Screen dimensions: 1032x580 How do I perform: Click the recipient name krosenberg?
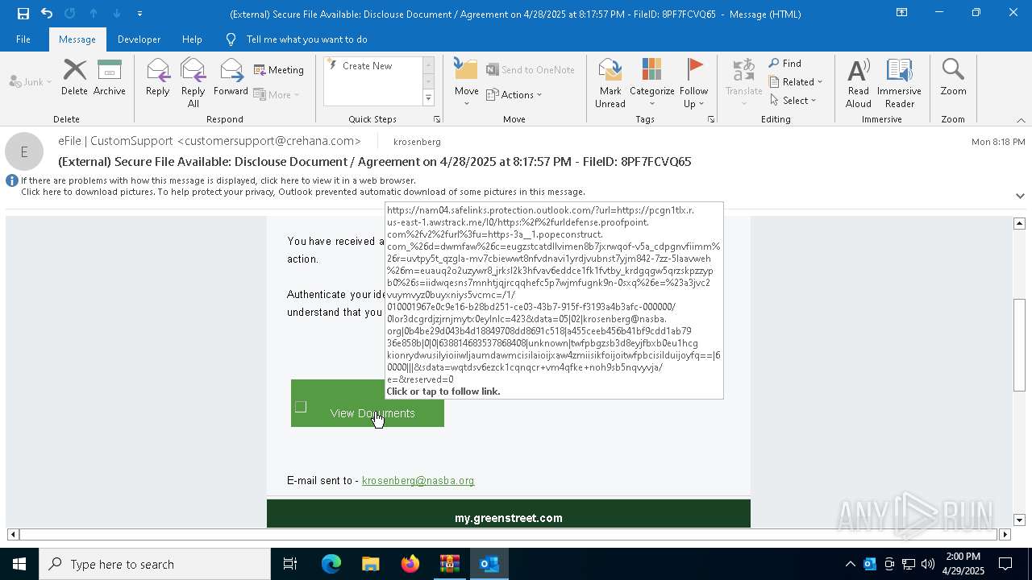pyautogui.click(x=417, y=142)
